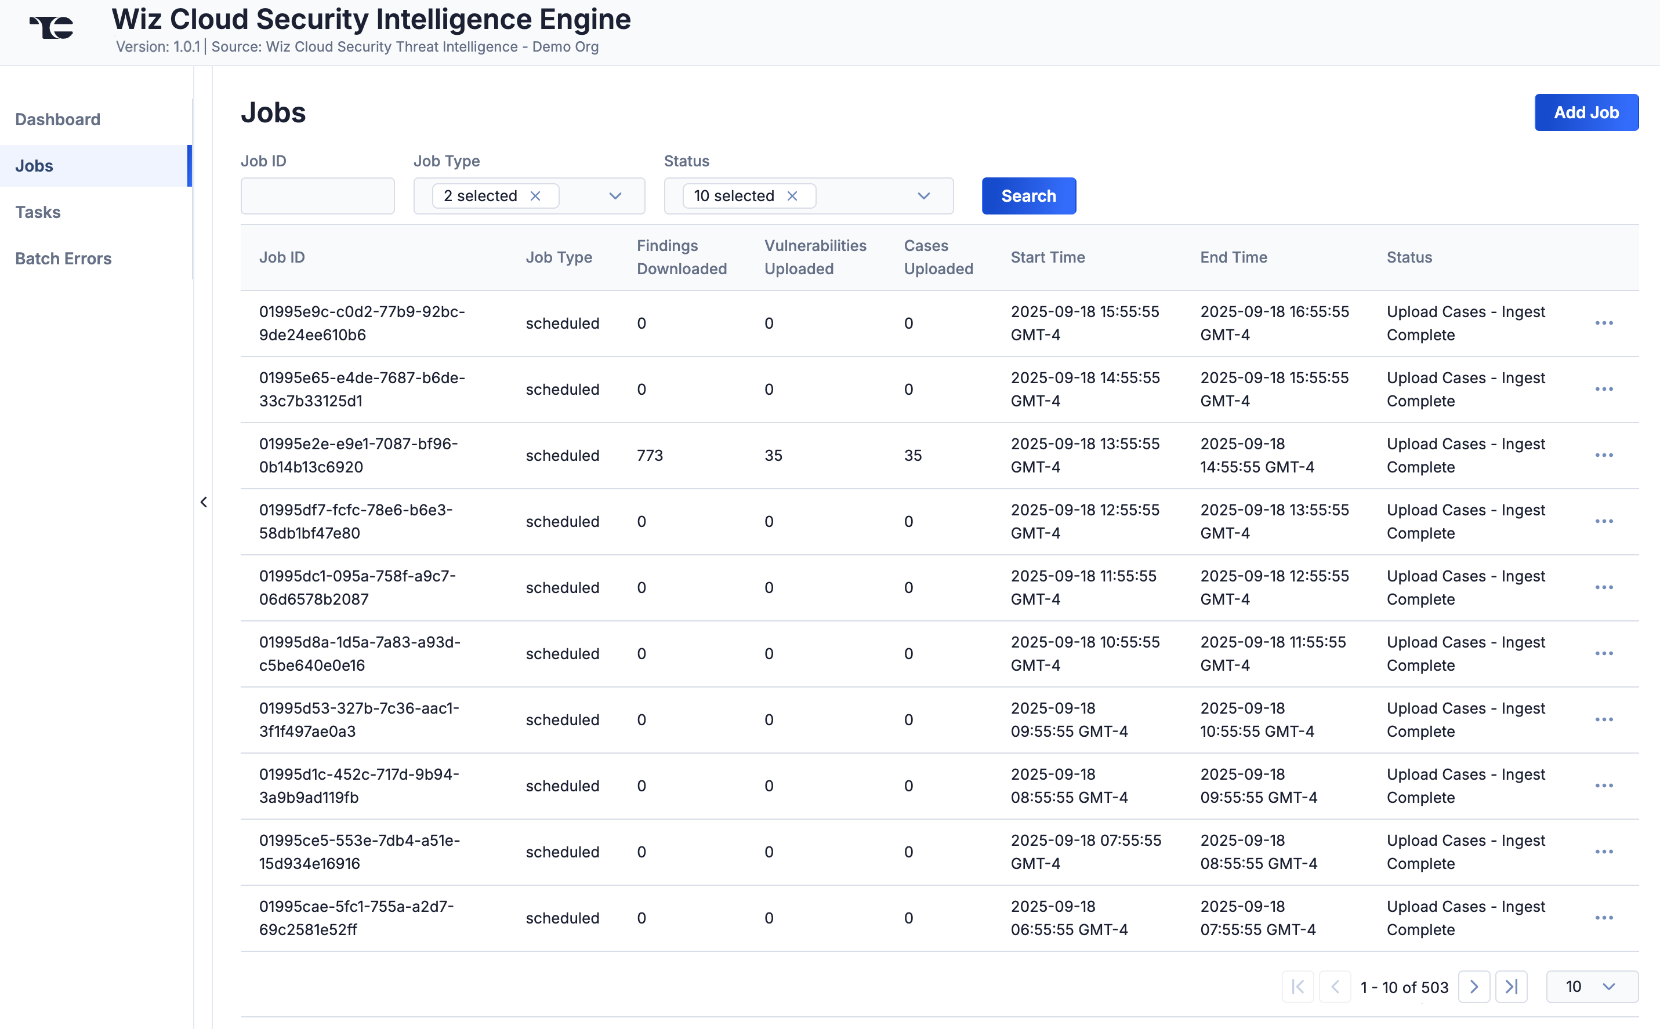Go to the Dashboard view
Viewport: 1660px width, 1029px height.
pos(57,119)
